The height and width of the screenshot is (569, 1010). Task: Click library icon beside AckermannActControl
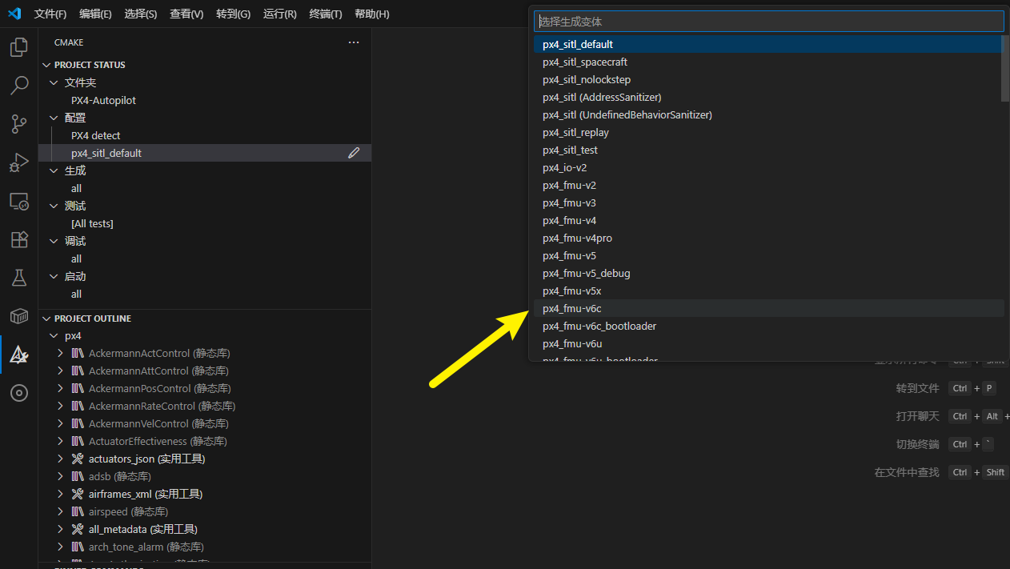pos(78,353)
